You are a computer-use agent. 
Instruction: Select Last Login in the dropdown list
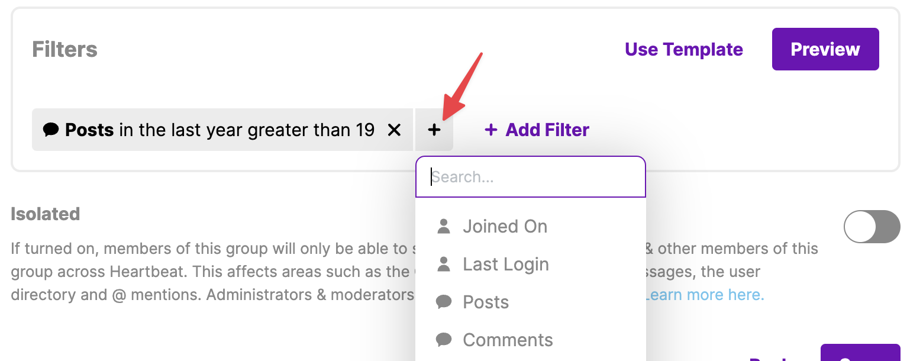[x=530, y=264]
